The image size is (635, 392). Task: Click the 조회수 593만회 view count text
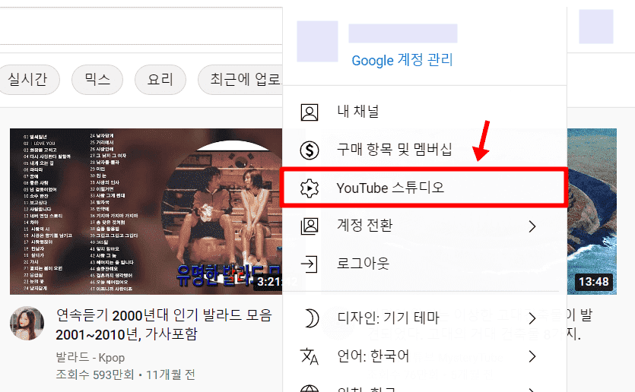point(95,375)
